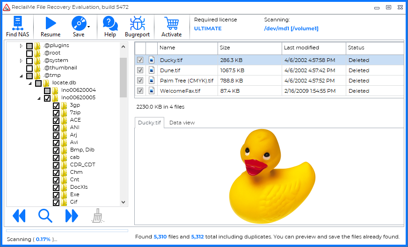The image size is (408, 247).
Task: Open Help from the toolbar
Action: point(110,23)
